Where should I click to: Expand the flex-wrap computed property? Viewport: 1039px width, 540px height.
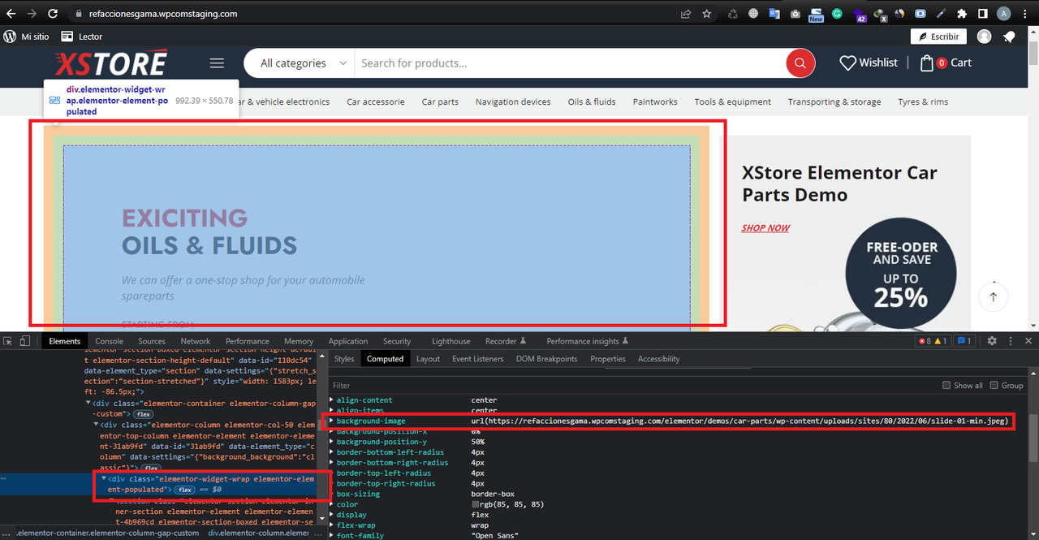coord(331,525)
